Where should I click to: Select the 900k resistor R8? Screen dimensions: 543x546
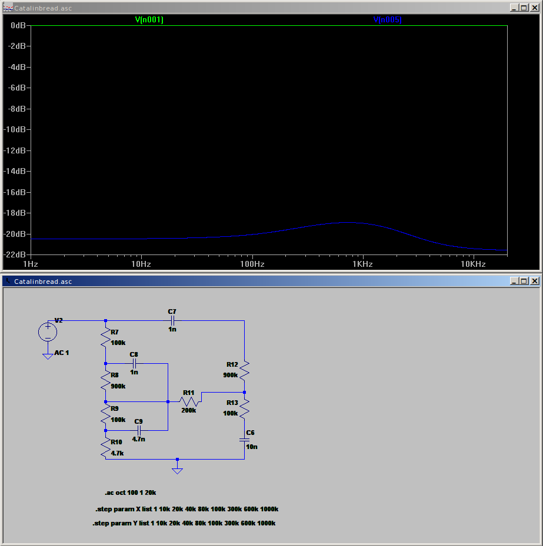pos(106,383)
